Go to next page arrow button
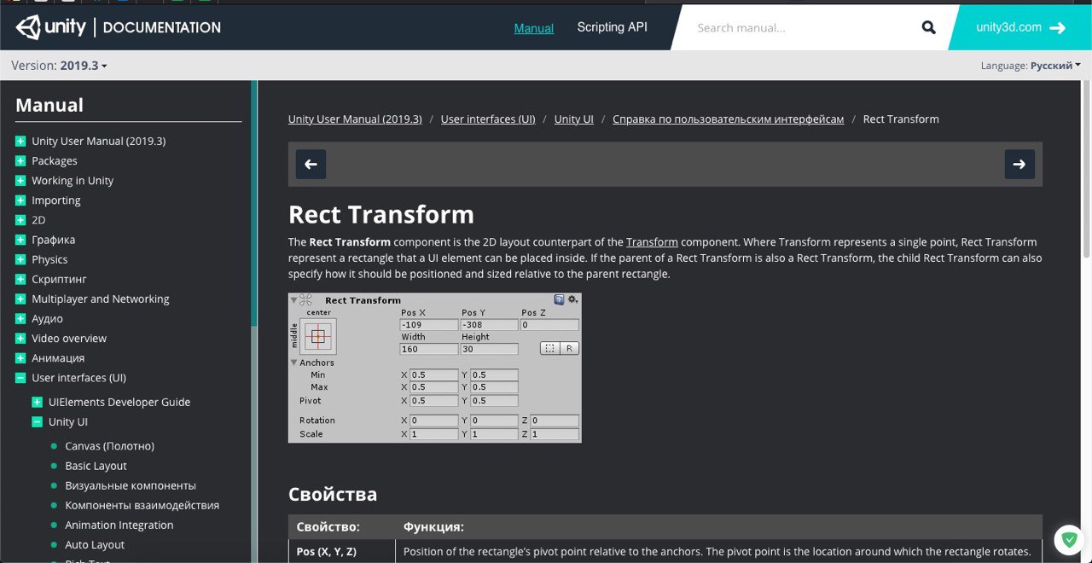Viewport: 1092px width, 563px height. (1019, 164)
